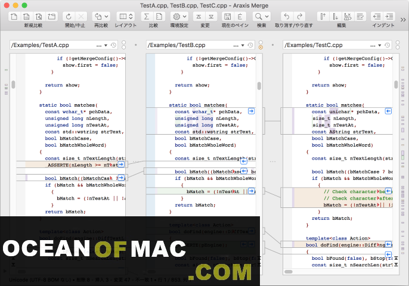The image size is (409, 286).
Task: Open the recompare dropdown arrow
Action: (106, 17)
